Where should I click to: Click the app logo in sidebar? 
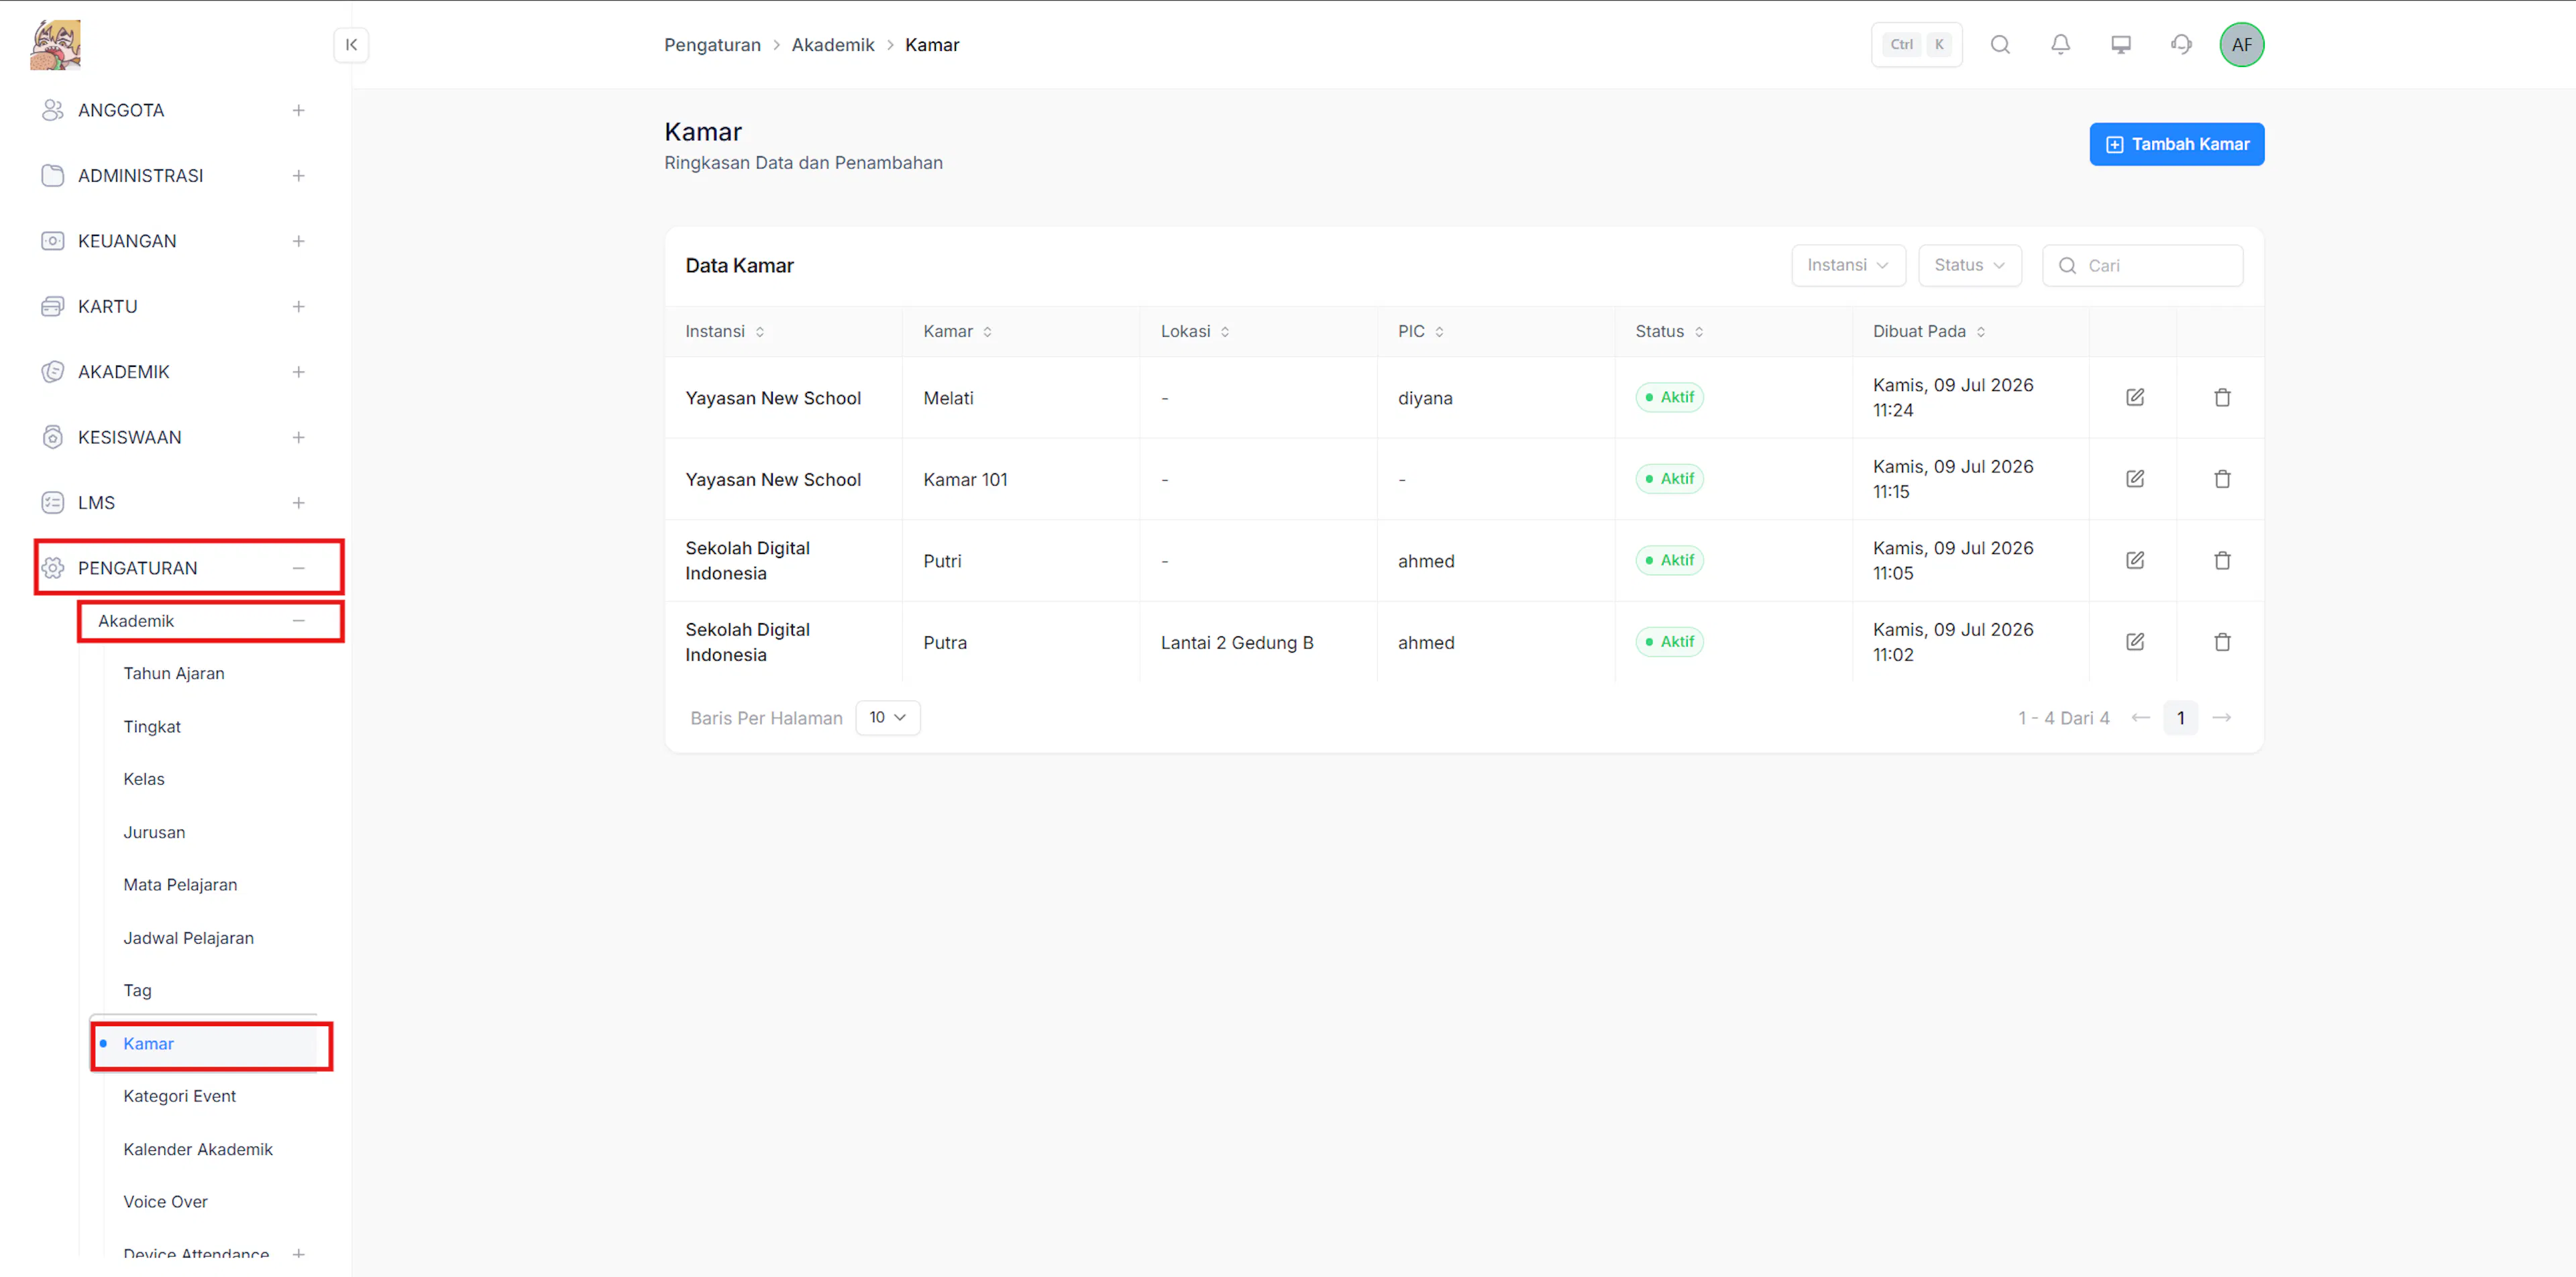click(x=55, y=45)
